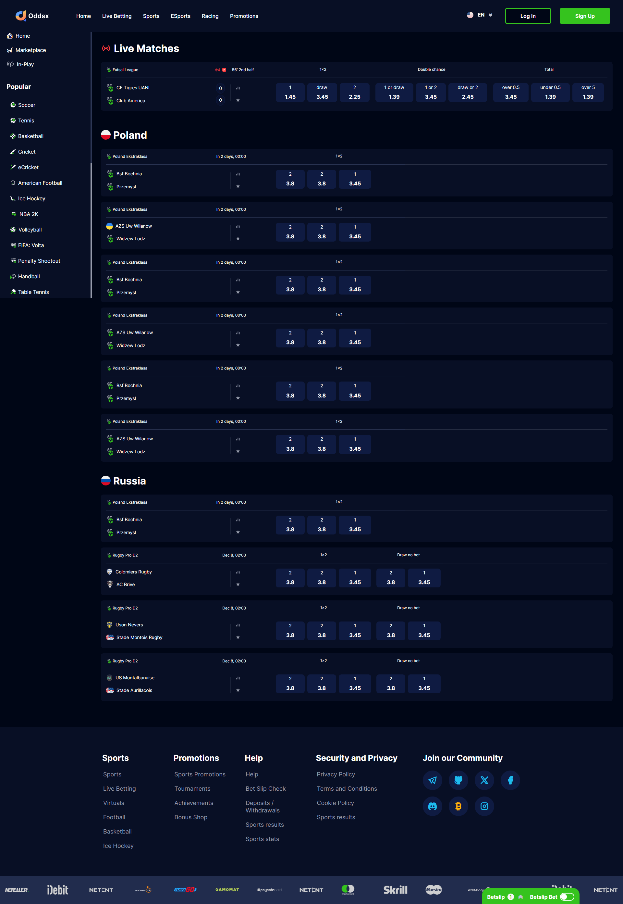Click the Instagram social icon
Screen dimensions: 623x904
click(484, 806)
